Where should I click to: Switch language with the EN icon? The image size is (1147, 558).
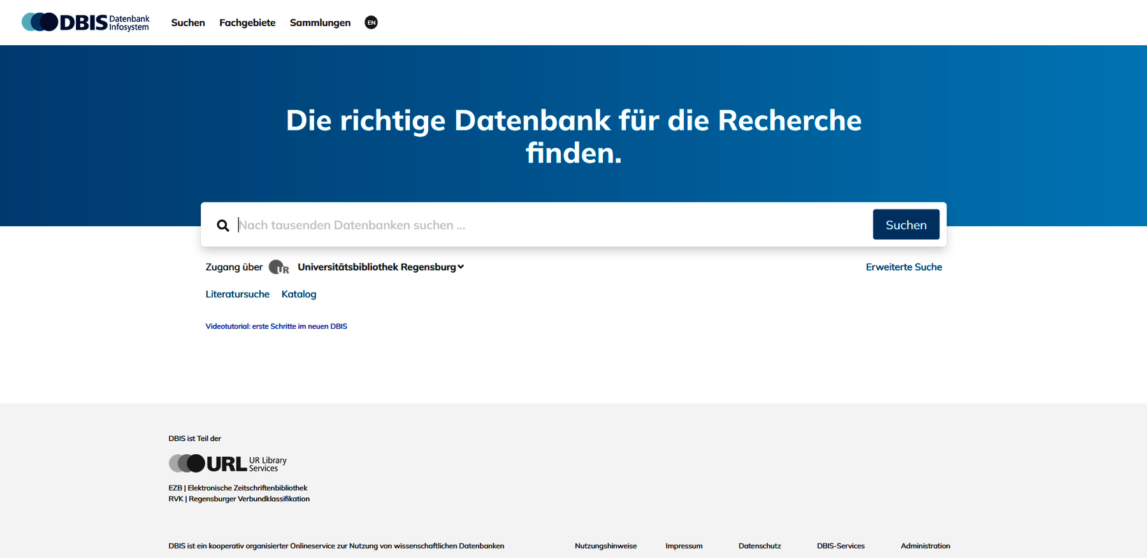pyautogui.click(x=371, y=22)
